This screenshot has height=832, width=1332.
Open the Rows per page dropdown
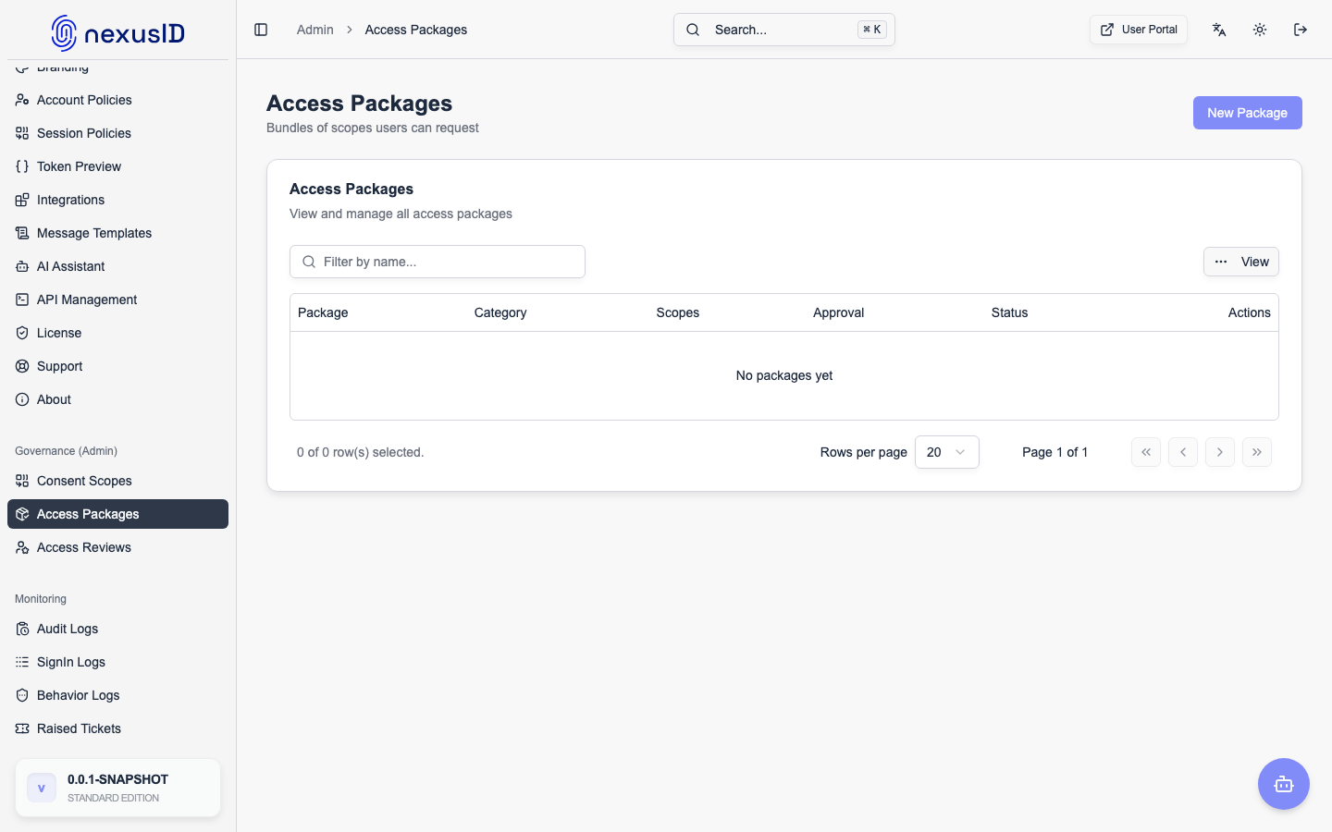point(947,452)
